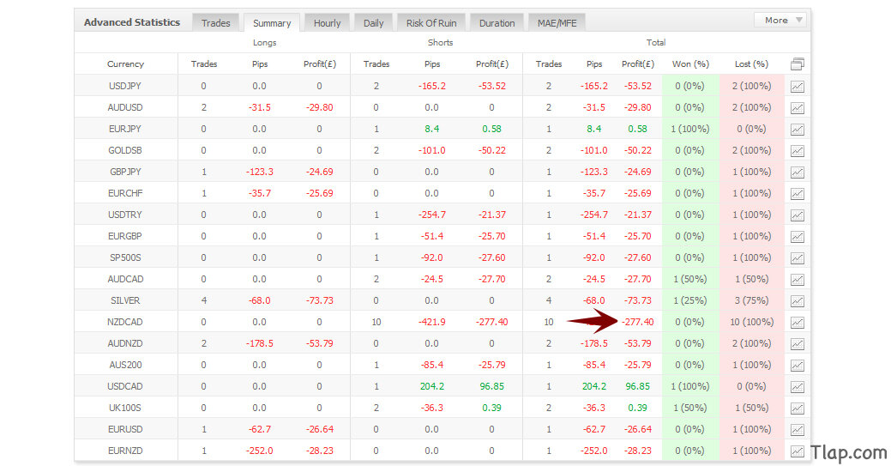
Task: Click the Currency column header
Action: click(x=125, y=64)
